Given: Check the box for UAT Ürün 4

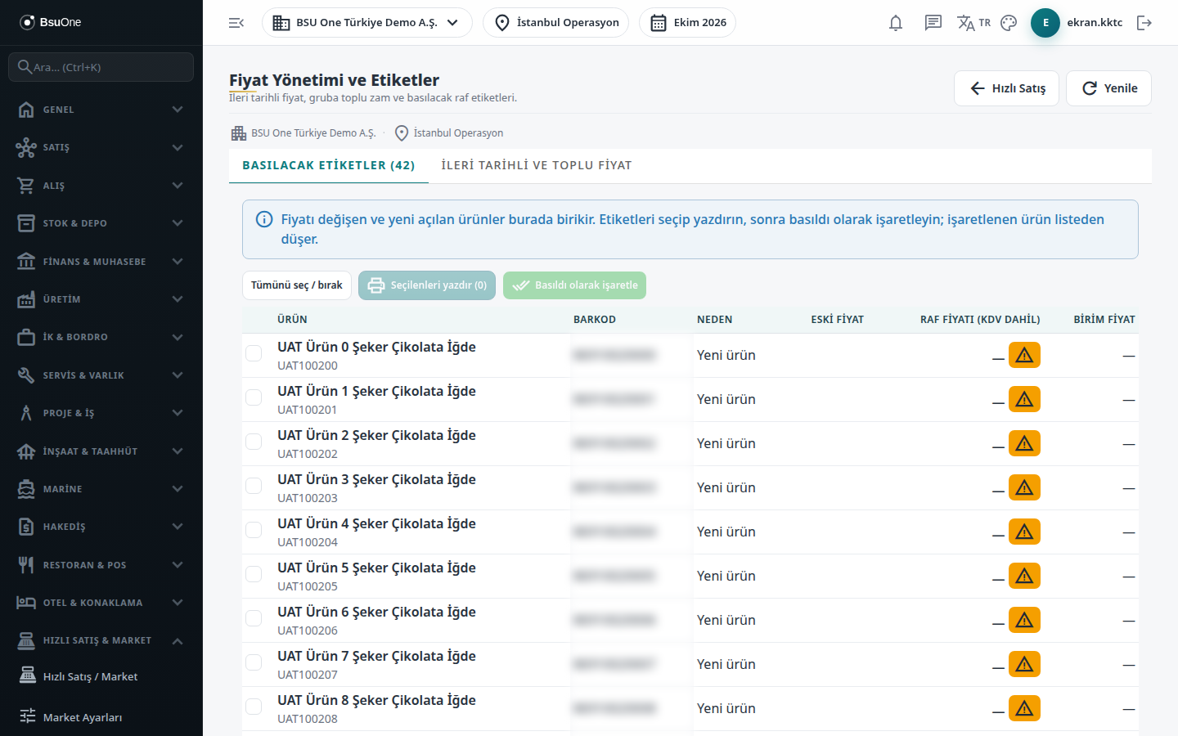Looking at the screenshot, I should 254,530.
